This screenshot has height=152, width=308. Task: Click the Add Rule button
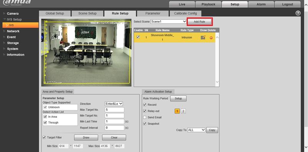pos(199,22)
